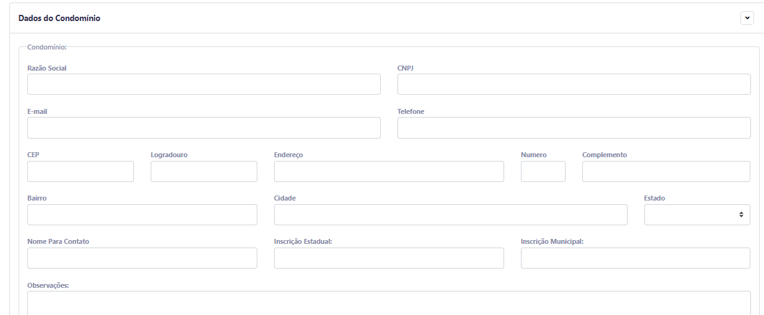
Task: Select the Nome Para Contato field
Action: (x=142, y=258)
